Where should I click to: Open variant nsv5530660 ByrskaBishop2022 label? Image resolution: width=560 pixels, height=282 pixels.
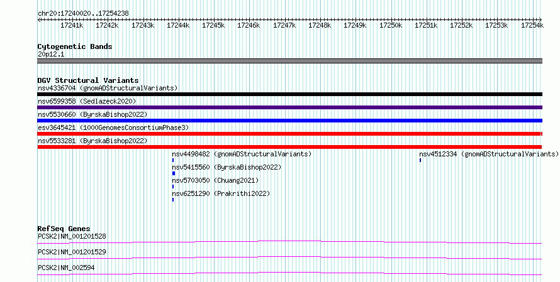pyautogui.click(x=92, y=114)
